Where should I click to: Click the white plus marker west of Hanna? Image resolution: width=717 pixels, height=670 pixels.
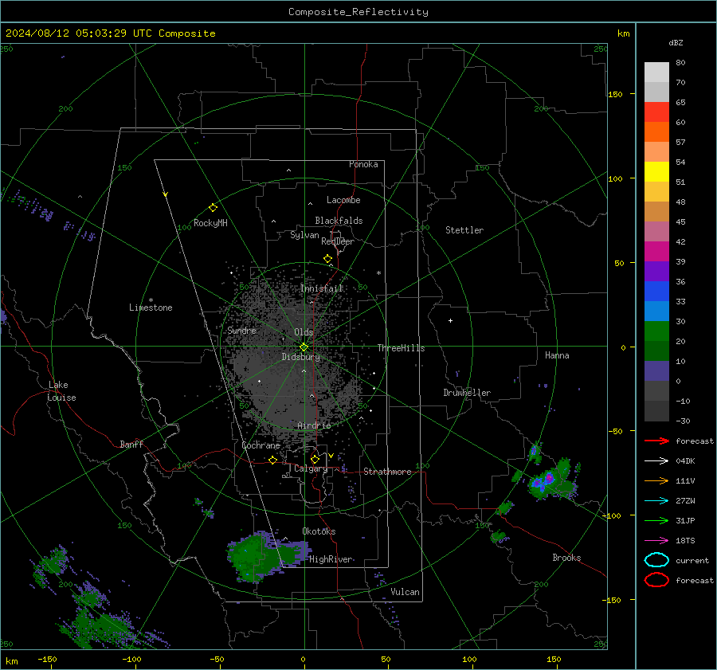click(x=450, y=320)
